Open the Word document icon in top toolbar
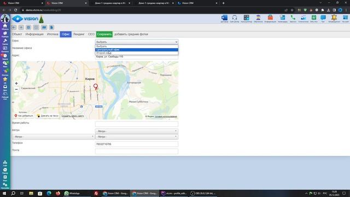The height and width of the screenshot is (197, 350). pos(224,18)
